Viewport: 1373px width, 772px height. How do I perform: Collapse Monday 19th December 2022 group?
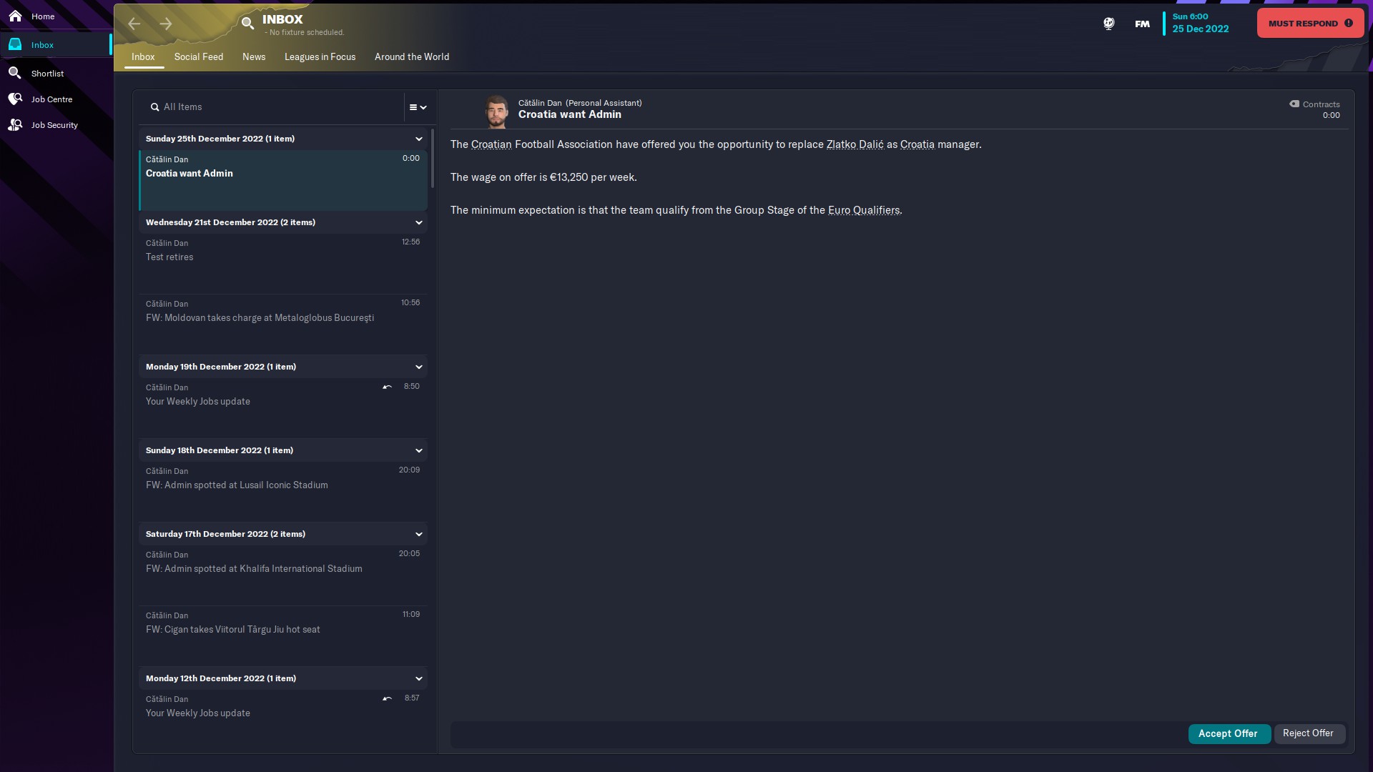pyautogui.click(x=419, y=367)
